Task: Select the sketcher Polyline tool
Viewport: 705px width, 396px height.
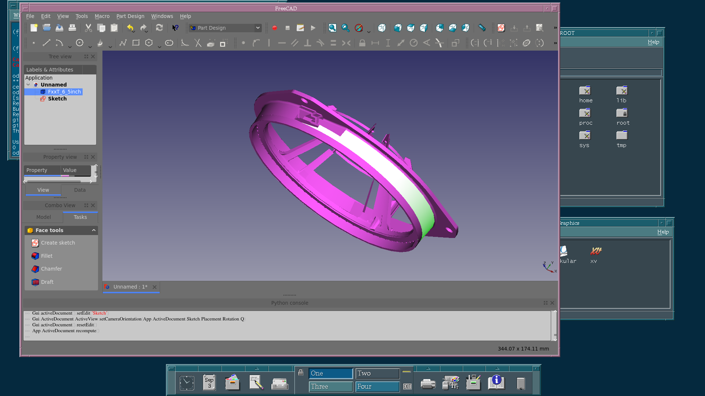Action: tap(123, 43)
